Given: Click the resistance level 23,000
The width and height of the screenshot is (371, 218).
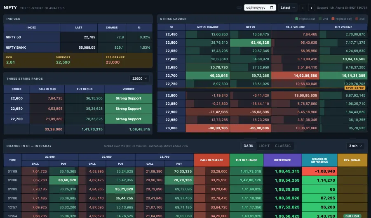Looking at the screenshot, I should [113, 62].
